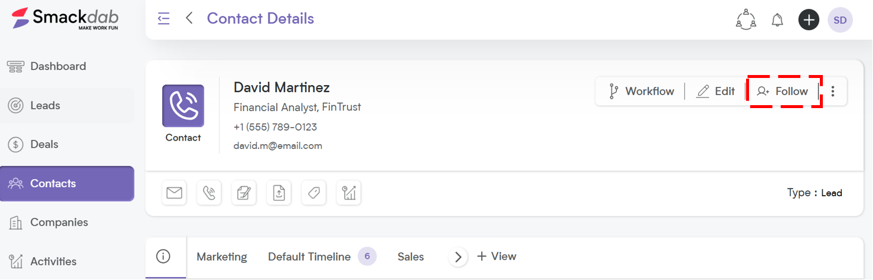Viewport: 873px width, 280px height.
Task: Open the add note icon
Action: pos(244,193)
